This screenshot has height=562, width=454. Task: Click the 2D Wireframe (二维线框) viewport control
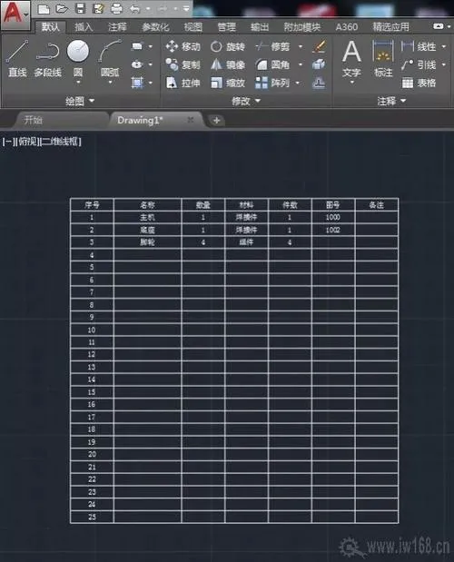click(x=60, y=142)
